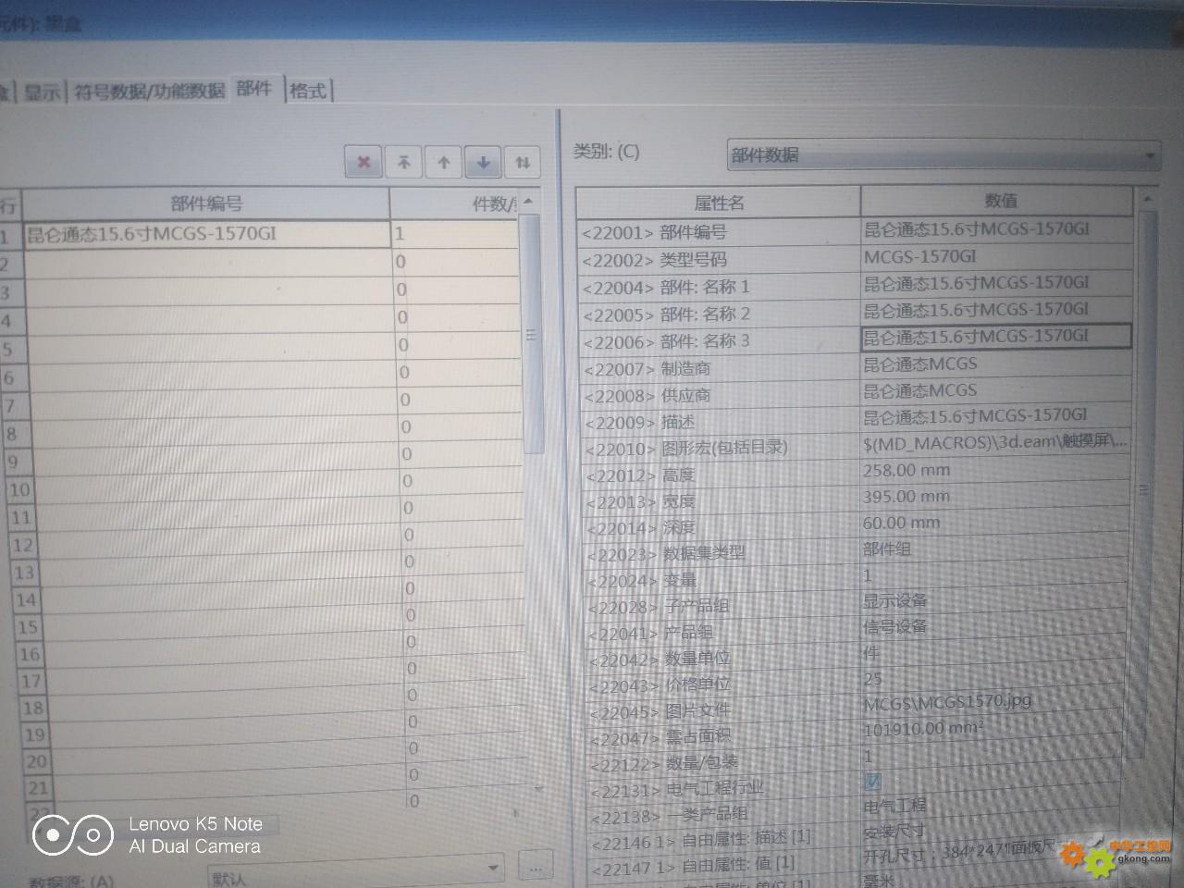The image size is (1184, 888).
Task: Select <22138> 一类产品组 property
Action: 726,816
